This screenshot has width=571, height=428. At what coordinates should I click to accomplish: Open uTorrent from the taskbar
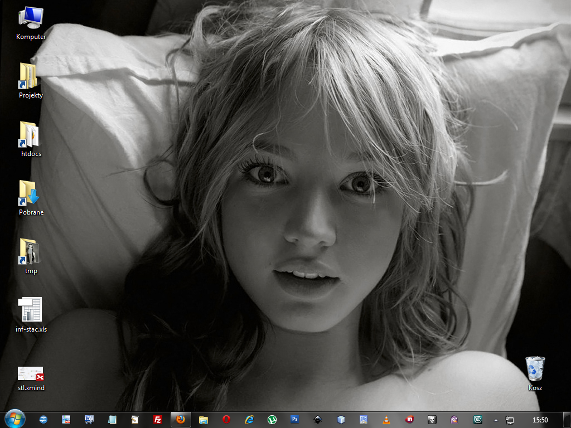click(x=272, y=420)
